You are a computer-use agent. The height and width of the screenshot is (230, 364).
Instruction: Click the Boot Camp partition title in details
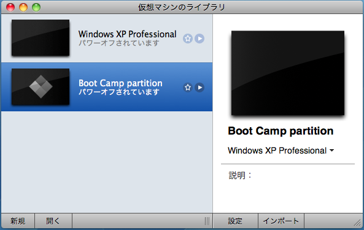(x=281, y=131)
